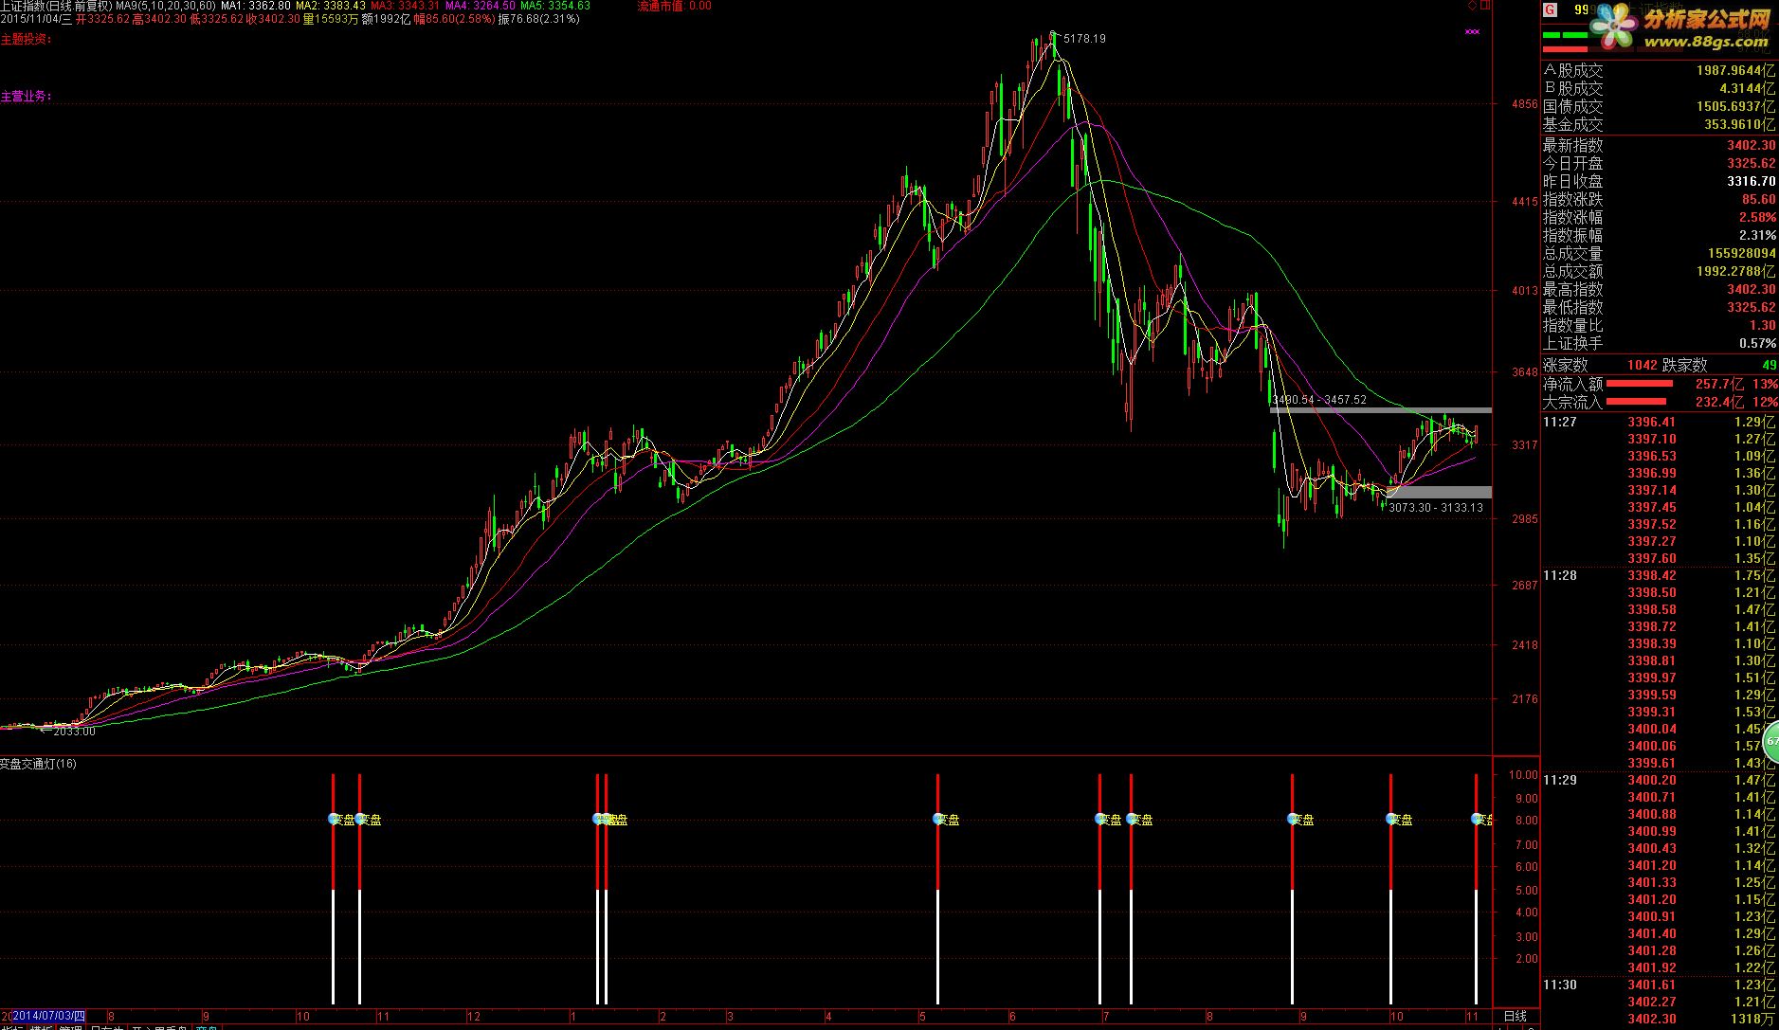Click the 指数振幅 row
Viewport: 1779px width, 1030px height.
click(x=1660, y=235)
